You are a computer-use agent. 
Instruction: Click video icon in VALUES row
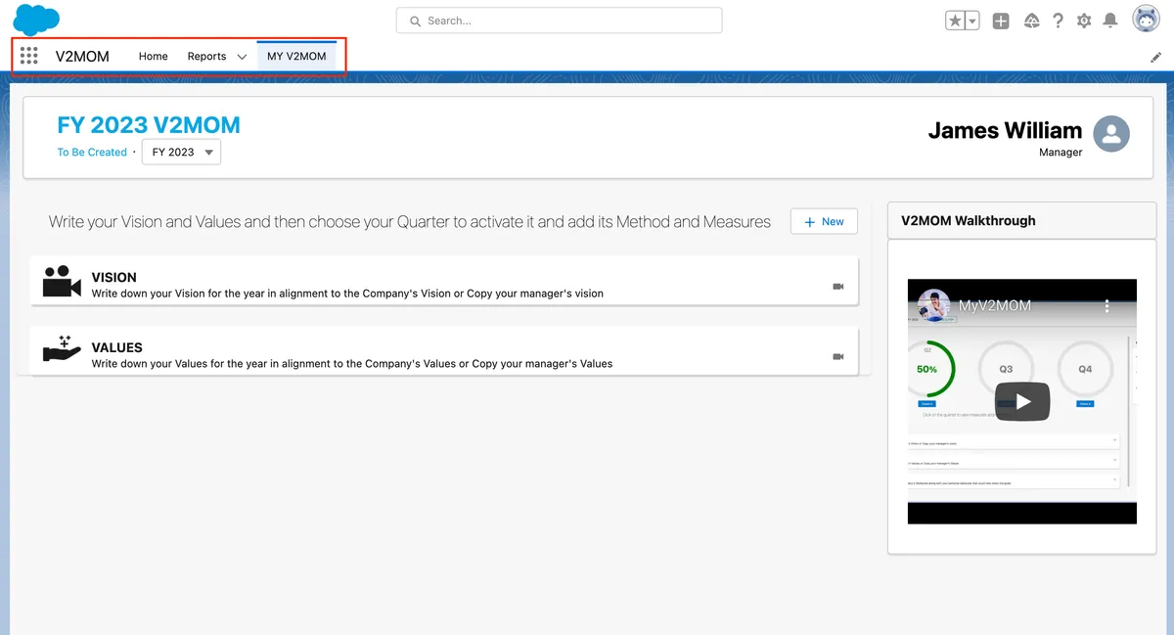click(x=837, y=356)
